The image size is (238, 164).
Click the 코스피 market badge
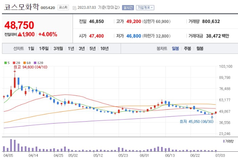point(63,8)
